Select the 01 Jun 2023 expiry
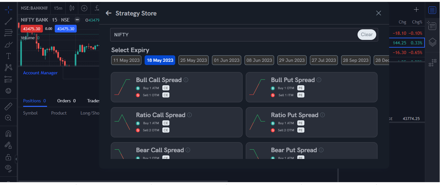This screenshot has height=185, width=440. click(x=227, y=60)
